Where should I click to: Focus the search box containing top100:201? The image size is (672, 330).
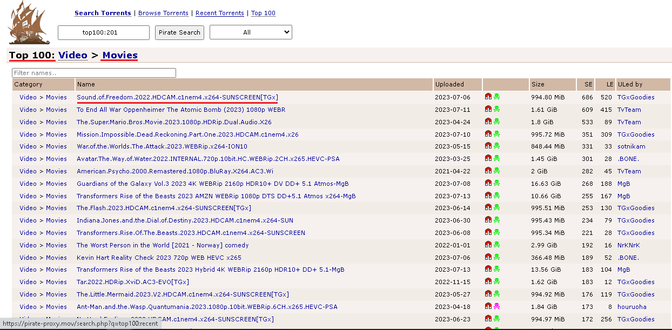pos(104,32)
